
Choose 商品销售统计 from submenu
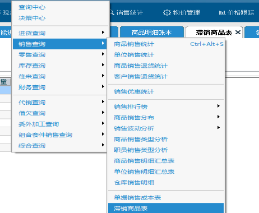(x=166, y=44)
